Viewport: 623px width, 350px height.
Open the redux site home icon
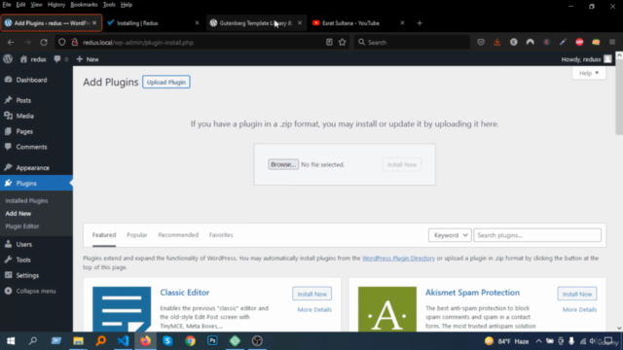click(23, 59)
